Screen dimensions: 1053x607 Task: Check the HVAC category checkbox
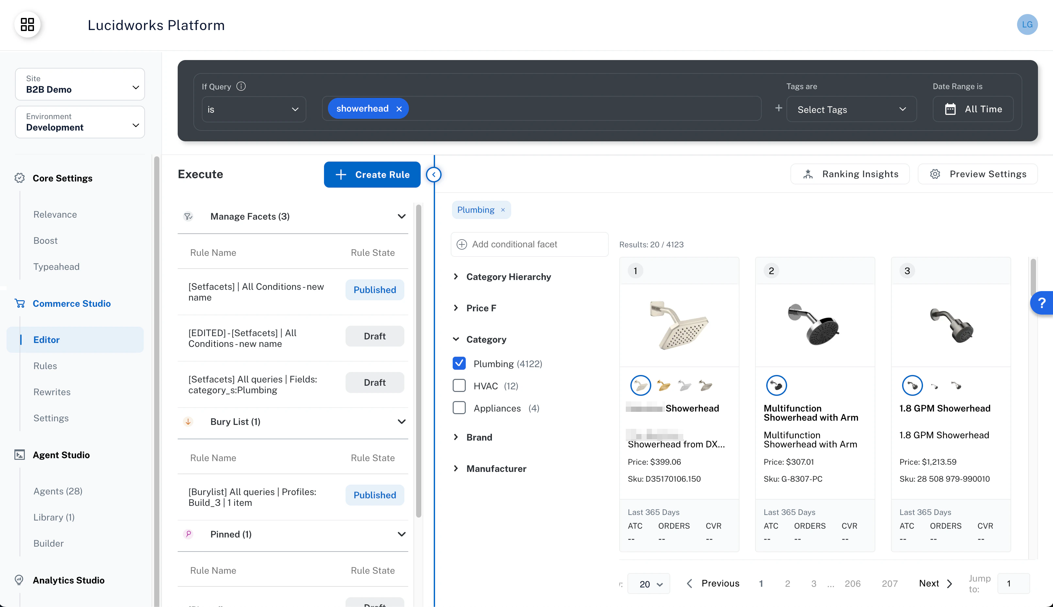tap(459, 386)
